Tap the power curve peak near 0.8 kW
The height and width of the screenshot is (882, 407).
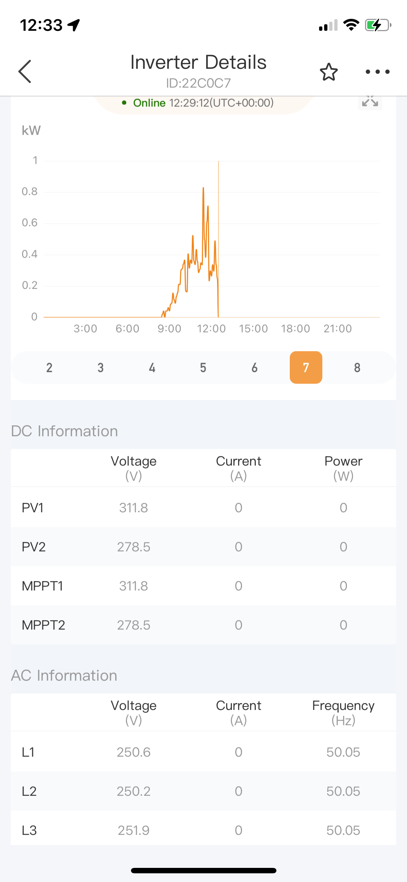click(203, 188)
